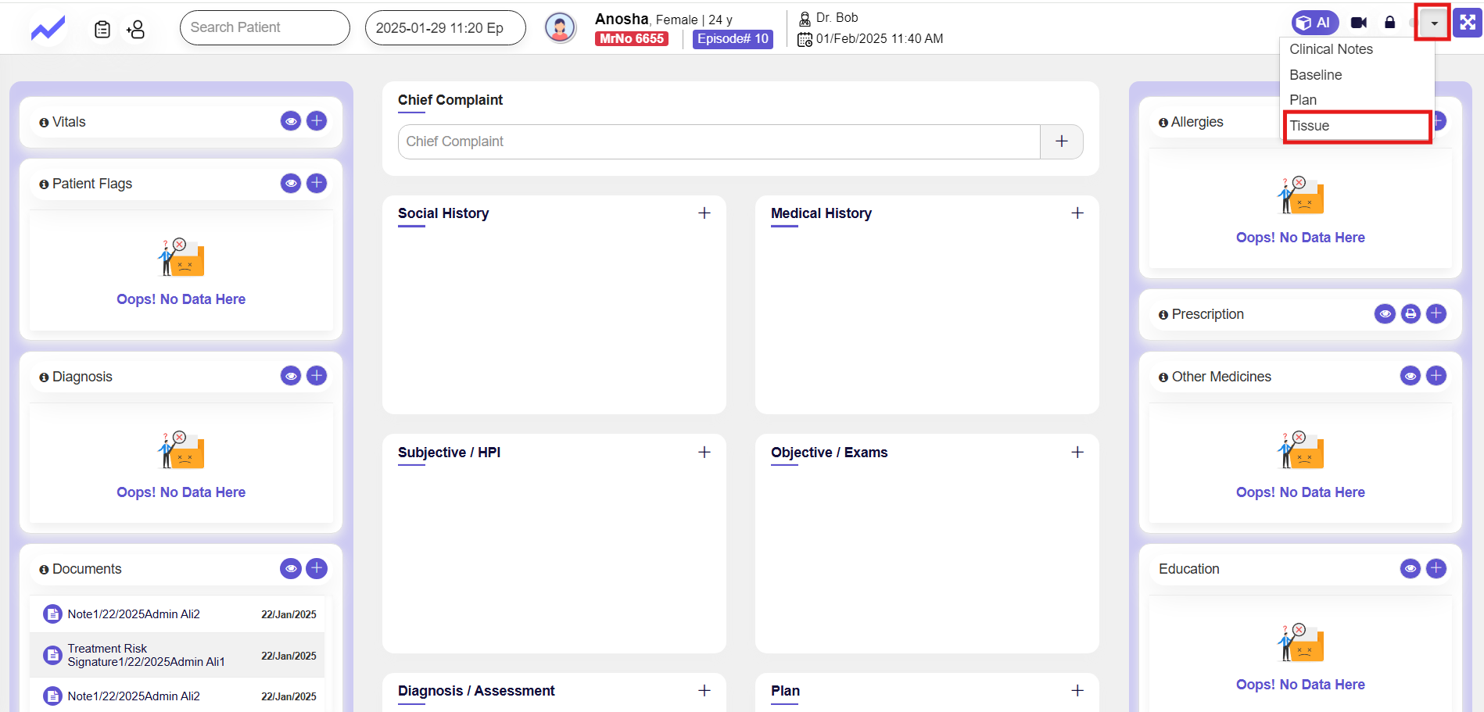The height and width of the screenshot is (712, 1484).
Task: Open Treatment Risk Signature document
Action: [x=146, y=655]
